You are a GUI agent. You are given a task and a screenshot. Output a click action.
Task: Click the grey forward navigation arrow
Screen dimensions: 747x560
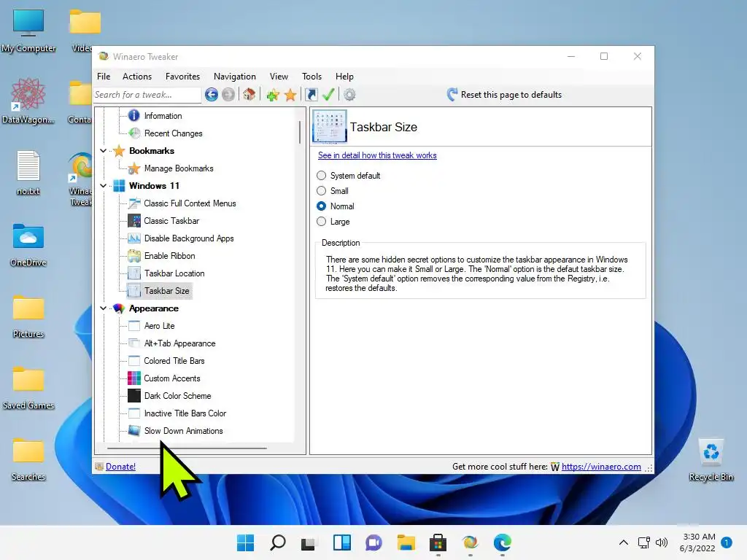[x=228, y=95]
